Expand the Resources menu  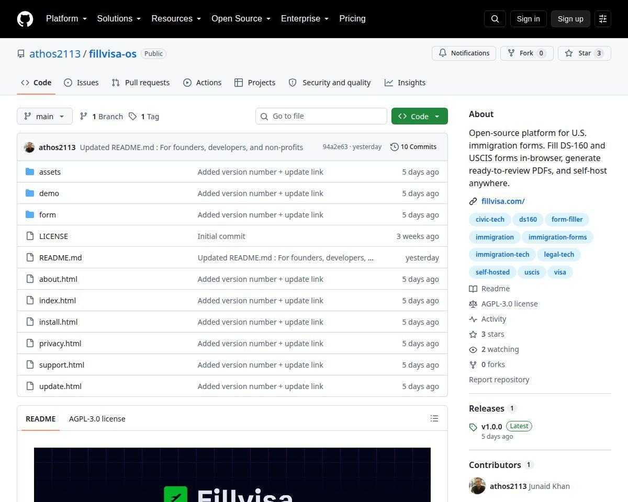[x=176, y=19]
